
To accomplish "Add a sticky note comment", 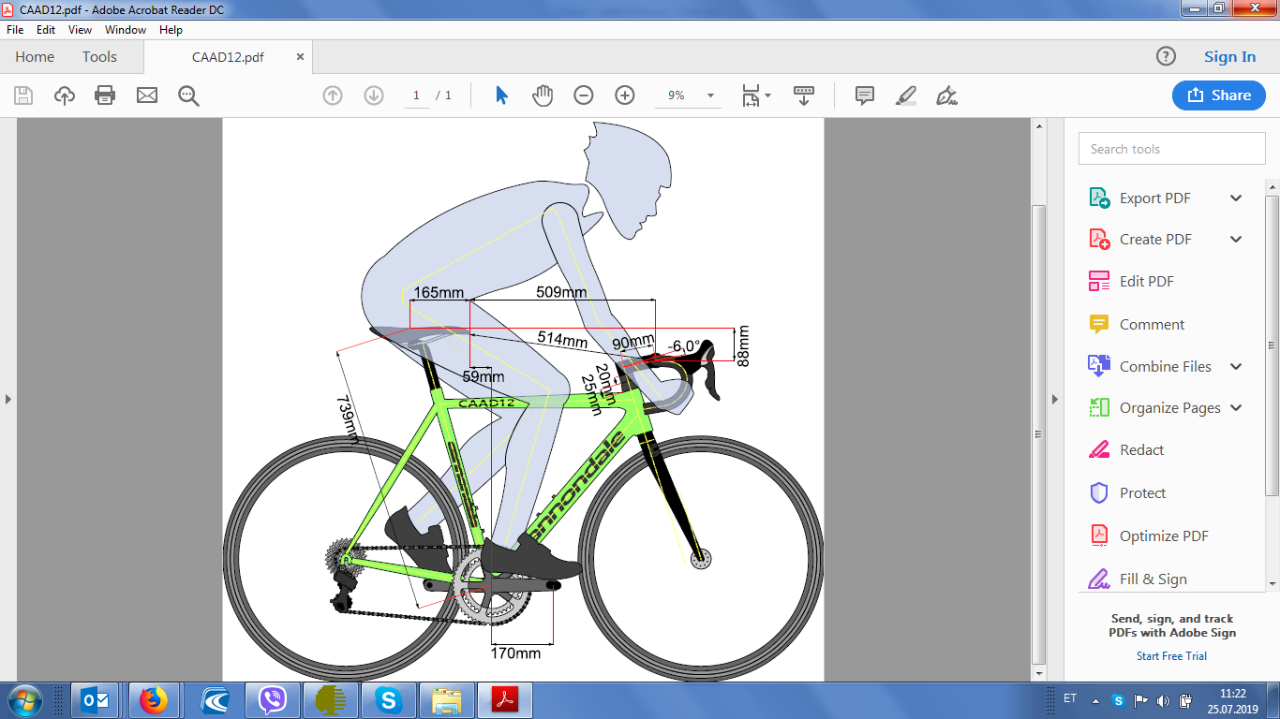I will (865, 95).
